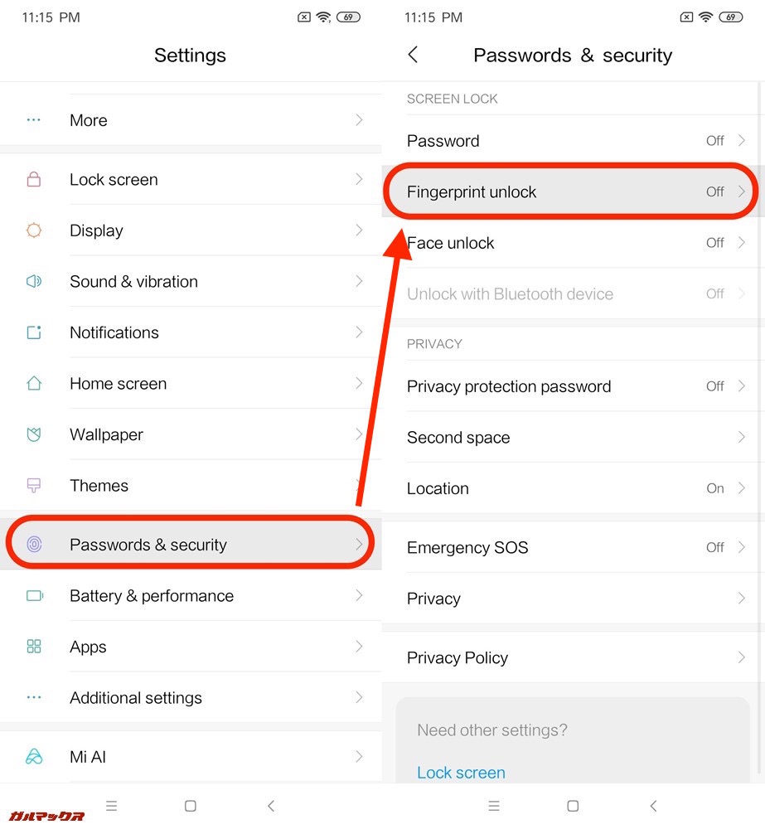Viewport: 765px width, 829px height.
Task: Open Fingerprint unlock Off setting
Action: [x=572, y=191]
